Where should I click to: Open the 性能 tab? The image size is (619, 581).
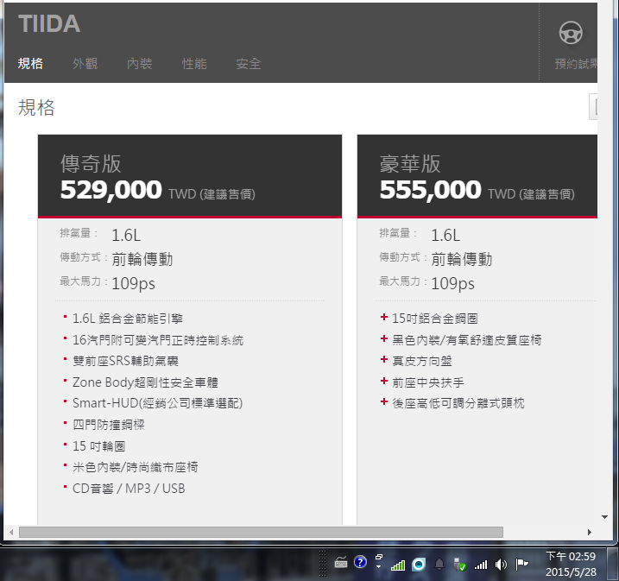[194, 63]
